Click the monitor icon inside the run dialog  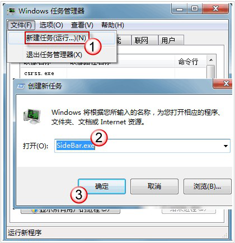coord(32,116)
